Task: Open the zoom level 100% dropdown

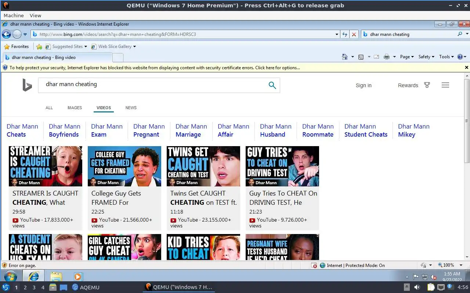Action: [461, 265]
